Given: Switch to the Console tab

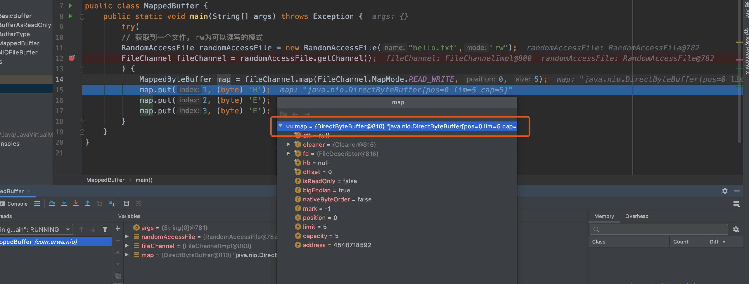Looking at the screenshot, I should coord(14,204).
